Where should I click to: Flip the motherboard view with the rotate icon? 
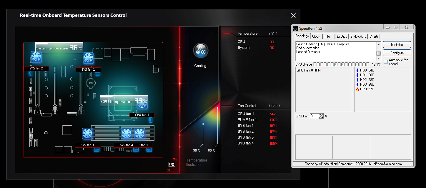coord(172,164)
